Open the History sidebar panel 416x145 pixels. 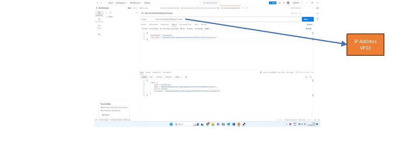tap(99, 27)
